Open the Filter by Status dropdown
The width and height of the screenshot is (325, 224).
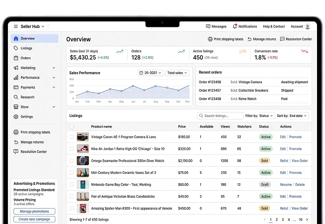tap(266, 115)
